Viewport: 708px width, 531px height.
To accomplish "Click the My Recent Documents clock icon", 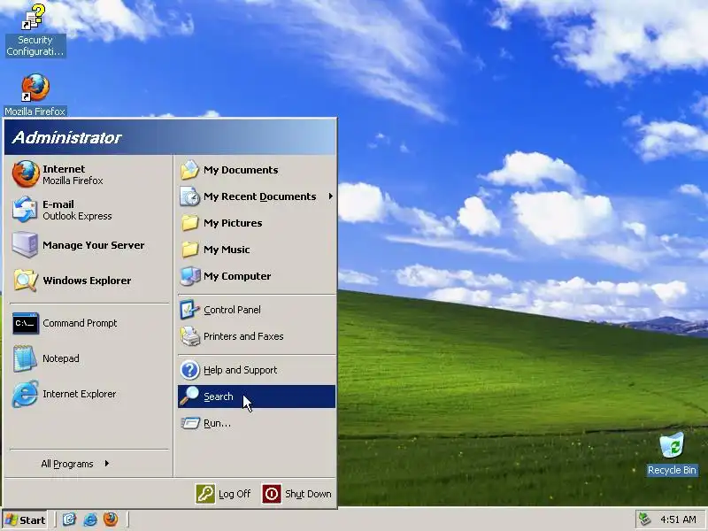I will (189, 196).
